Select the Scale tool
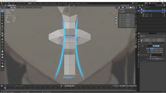 tap(3, 23)
